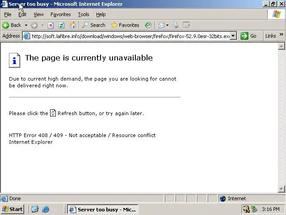The width and height of the screenshot is (286, 215).
Task: Go back with the green Back button
Action: pos(12,25)
